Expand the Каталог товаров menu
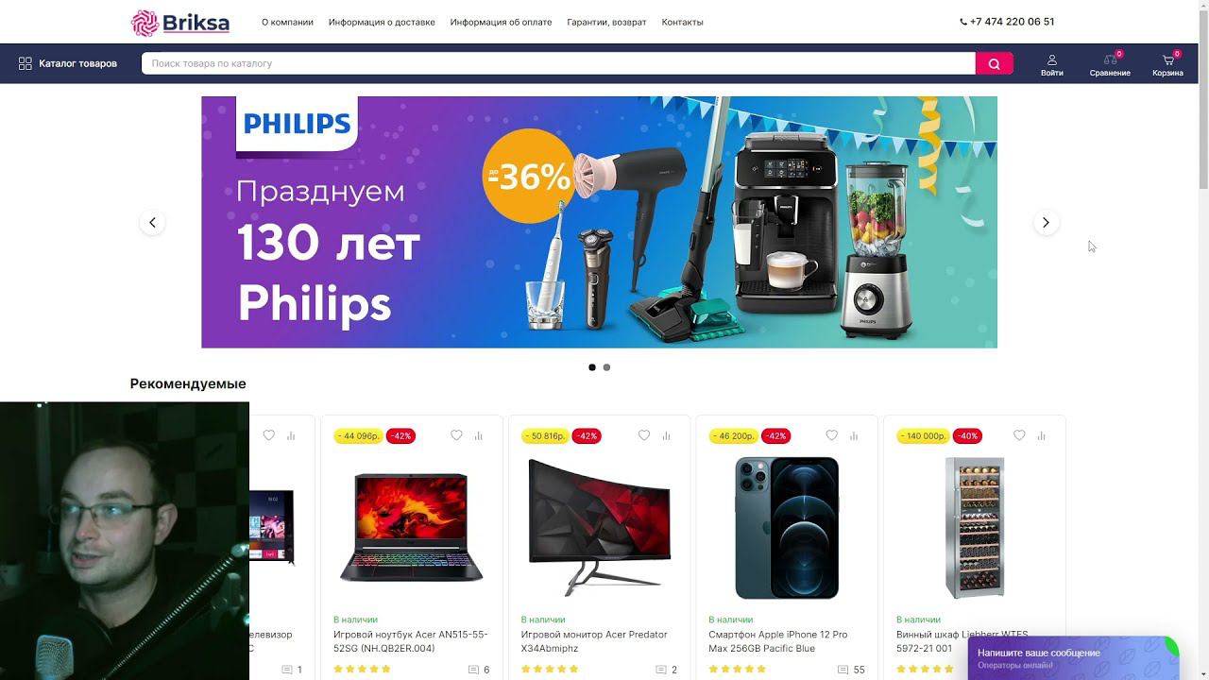Viewport: 1209px width, 680px height. coord(68,63)
